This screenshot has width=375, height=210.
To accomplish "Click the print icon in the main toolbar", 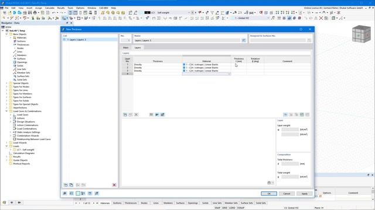I will point(35,13).
